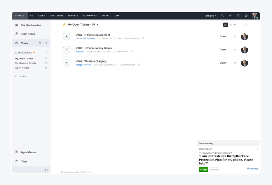Open contact morgan leverett link
This screenshot has height=185, width=272.
[x=84, y=65]
